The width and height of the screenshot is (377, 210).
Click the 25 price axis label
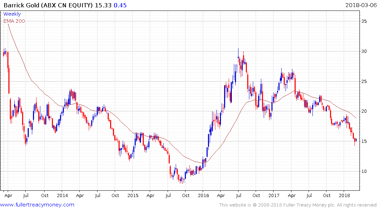(364, 82)
